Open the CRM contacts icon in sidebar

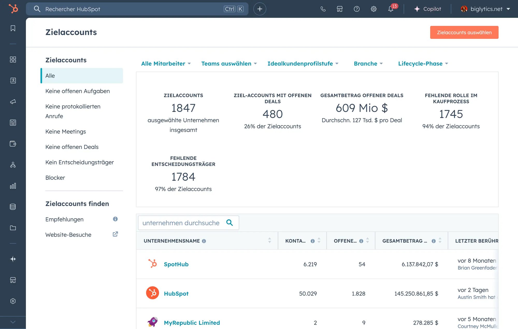[x=13, y=80]
